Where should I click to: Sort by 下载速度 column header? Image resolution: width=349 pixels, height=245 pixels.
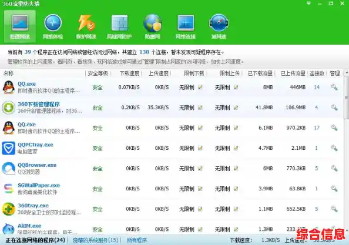(x=129, y=73)
